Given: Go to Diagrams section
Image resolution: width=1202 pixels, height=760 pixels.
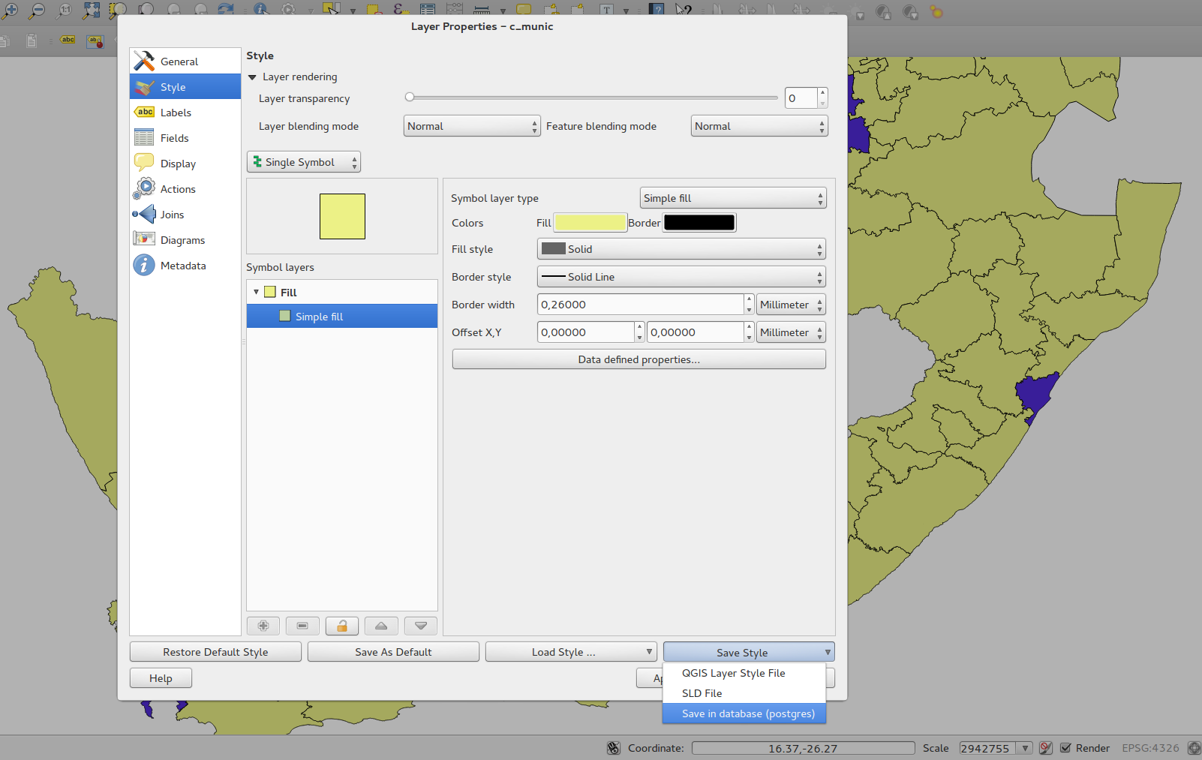Looking at the screenshot, I should pos(182,240).
